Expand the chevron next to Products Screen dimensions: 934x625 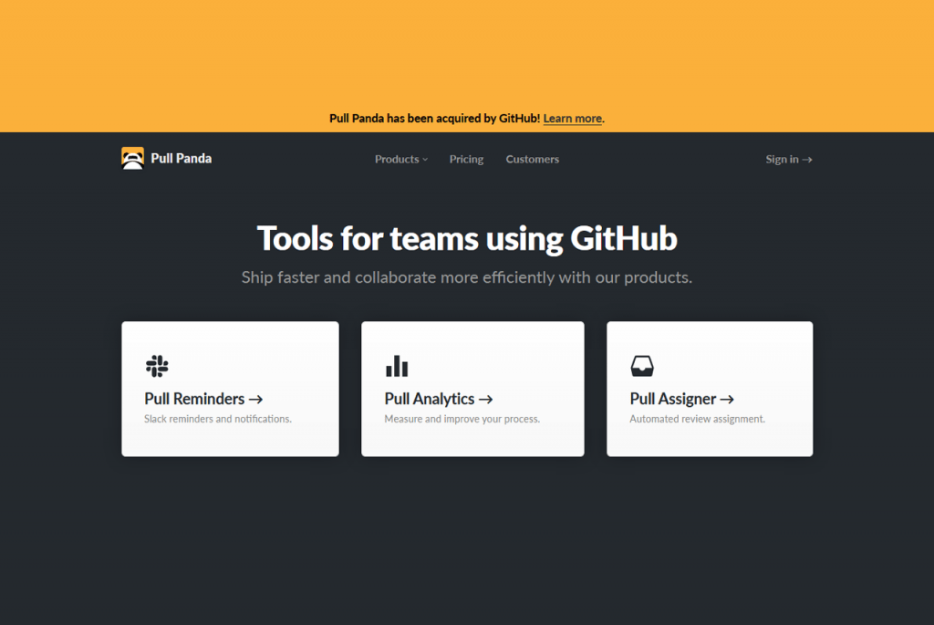424,159
